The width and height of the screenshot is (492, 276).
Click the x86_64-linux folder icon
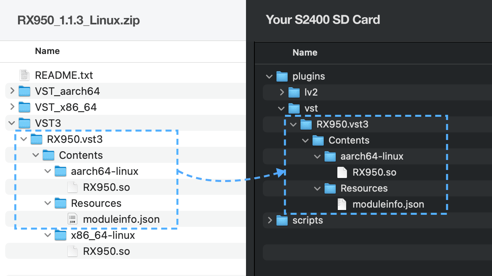point(60,235)
